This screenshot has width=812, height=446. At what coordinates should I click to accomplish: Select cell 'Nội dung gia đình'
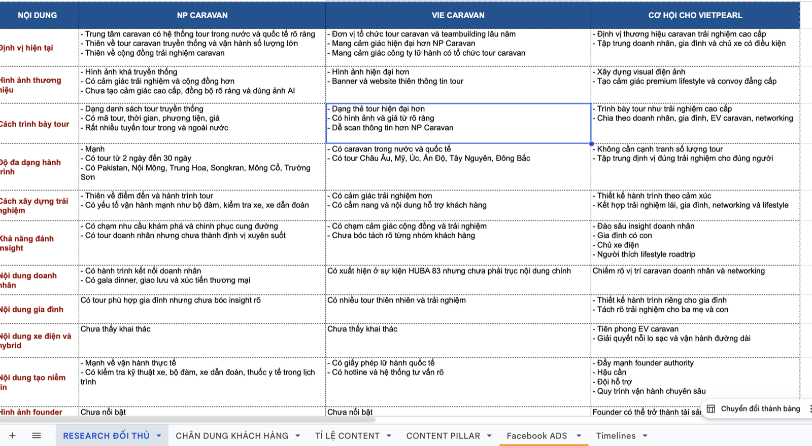(39, 309)
